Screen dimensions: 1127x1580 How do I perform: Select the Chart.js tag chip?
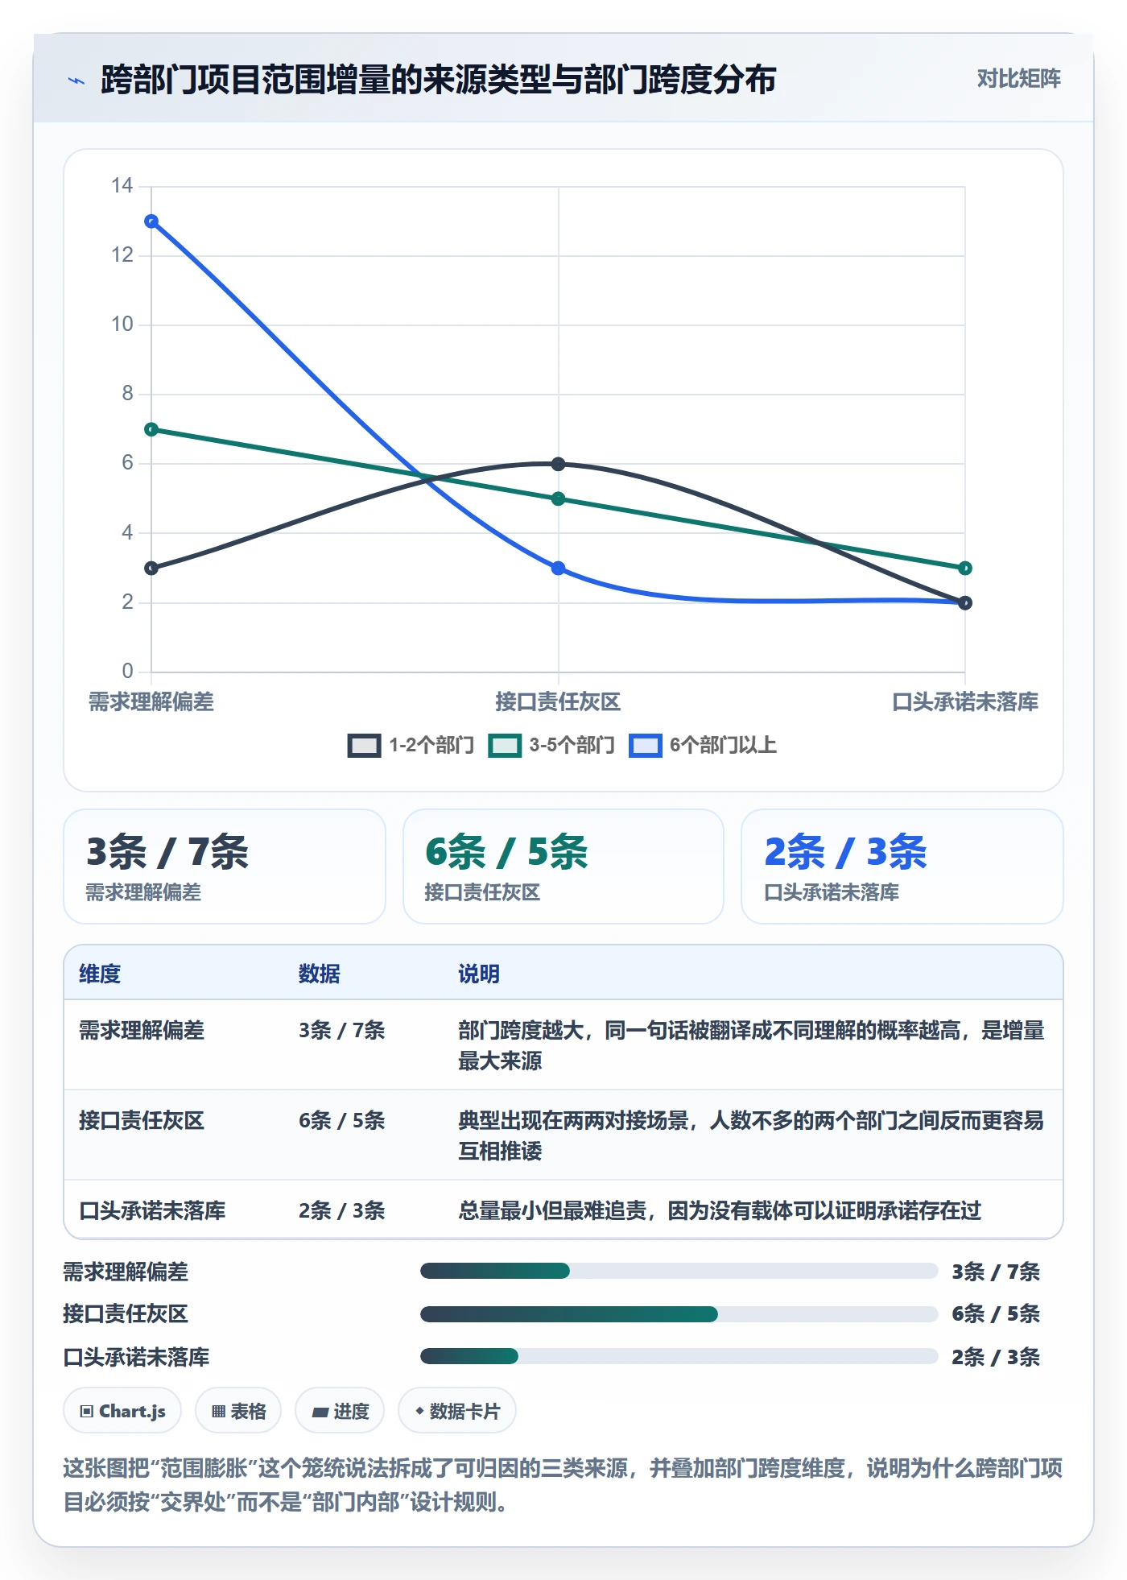pyautogui.click(x=122, y=1411)
